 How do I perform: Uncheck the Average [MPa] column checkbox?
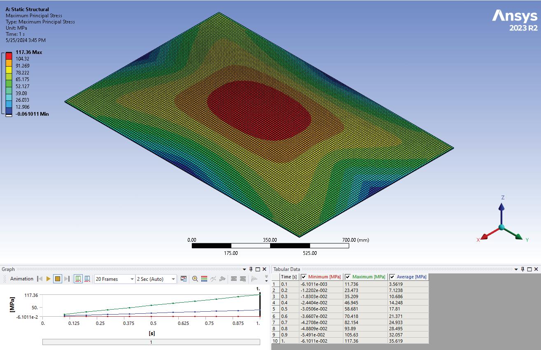pos(392,277)
